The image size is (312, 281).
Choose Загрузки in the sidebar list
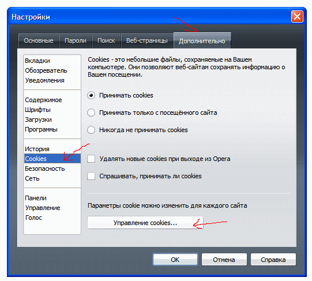[x=38, y=119]
